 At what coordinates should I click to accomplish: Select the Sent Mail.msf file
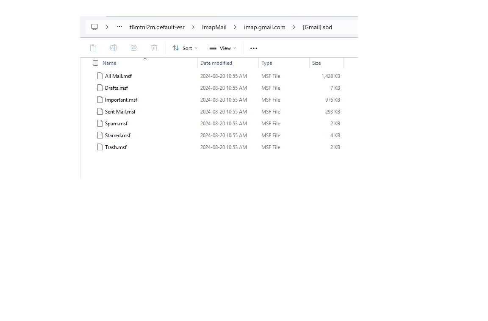coord(120,112)
